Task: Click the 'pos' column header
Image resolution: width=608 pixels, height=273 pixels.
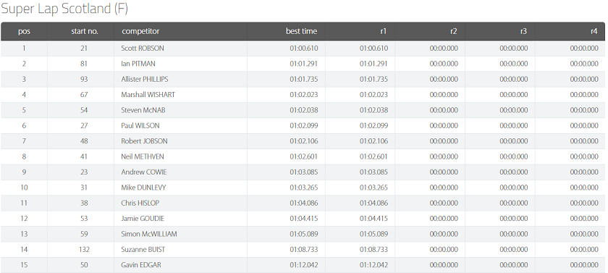Action: [x=24, y=31]
